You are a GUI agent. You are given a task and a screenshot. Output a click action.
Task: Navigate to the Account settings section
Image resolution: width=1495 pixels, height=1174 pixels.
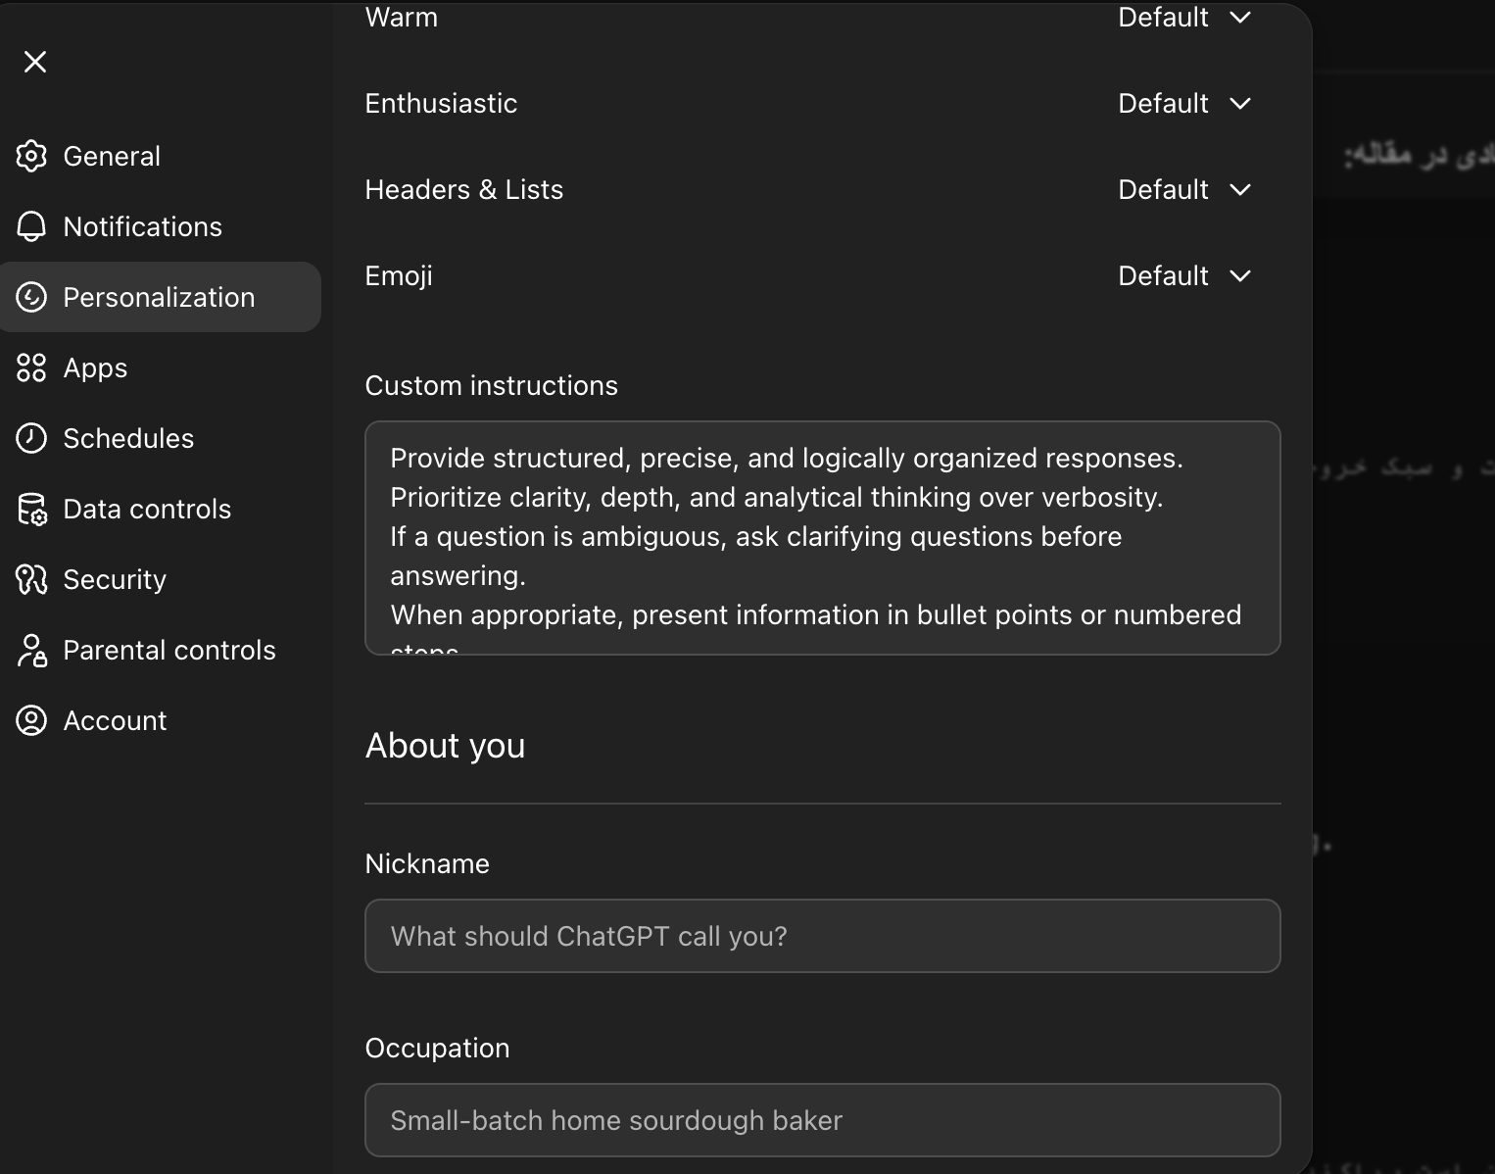click(115, 720)
